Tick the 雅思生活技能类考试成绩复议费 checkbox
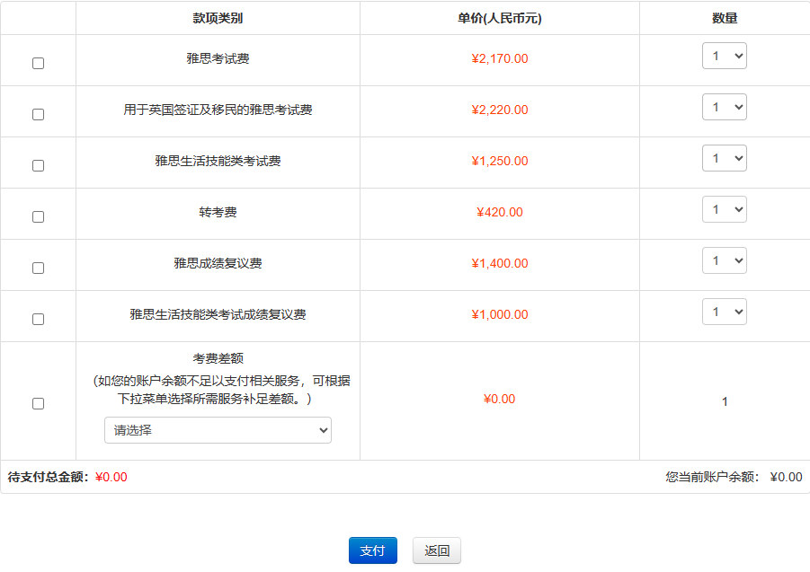The image size is (810, 572). pos(39,320)
